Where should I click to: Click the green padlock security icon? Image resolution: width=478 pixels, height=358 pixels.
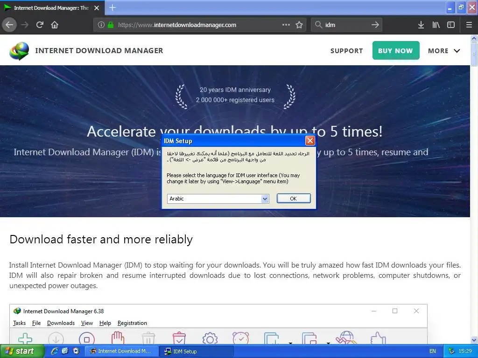point(110,25)
